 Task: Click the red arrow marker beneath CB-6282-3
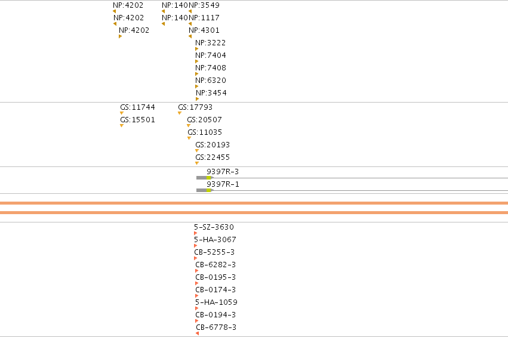click(196, 271)
